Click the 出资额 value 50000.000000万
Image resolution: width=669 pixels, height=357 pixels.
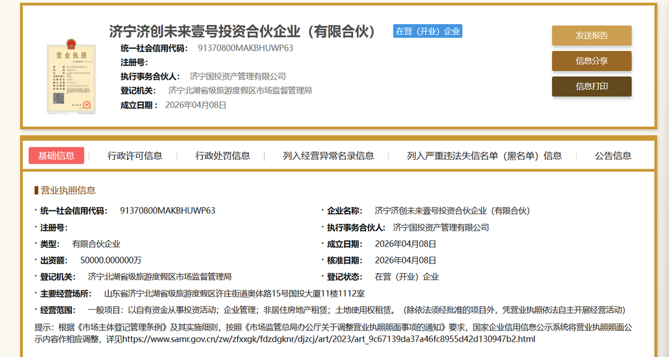pos(111,260)
